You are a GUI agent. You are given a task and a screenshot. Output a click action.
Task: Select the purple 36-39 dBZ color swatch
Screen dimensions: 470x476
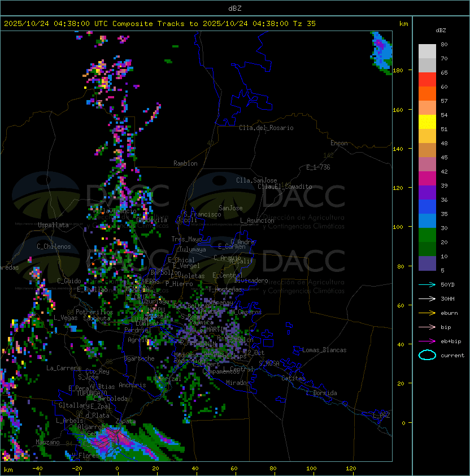(x=427, y=192)
